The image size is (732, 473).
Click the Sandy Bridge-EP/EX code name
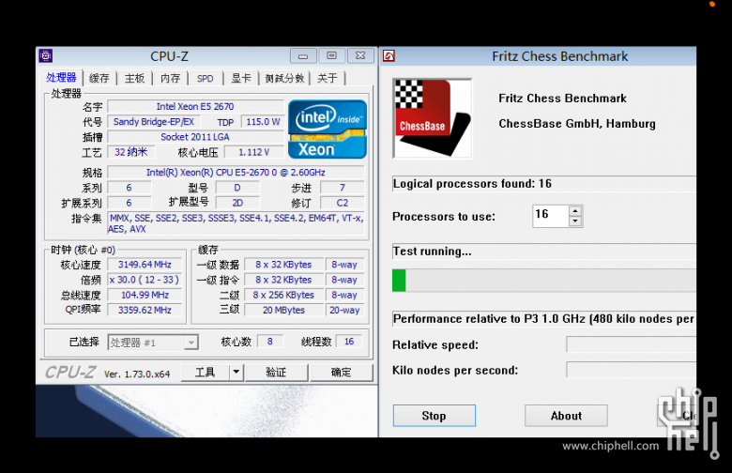coord(154,122)
